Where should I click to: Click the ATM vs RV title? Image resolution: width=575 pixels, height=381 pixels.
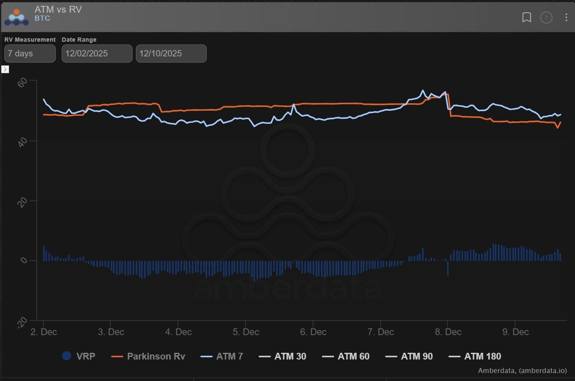click(58, 10)
